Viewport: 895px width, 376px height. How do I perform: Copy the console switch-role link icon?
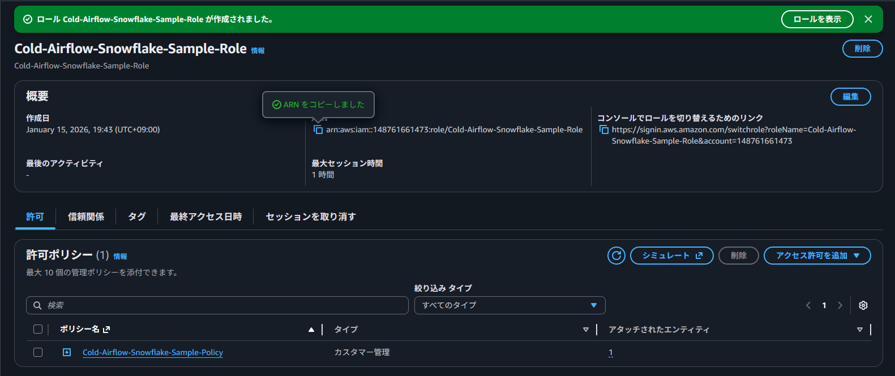pos(603,130)
